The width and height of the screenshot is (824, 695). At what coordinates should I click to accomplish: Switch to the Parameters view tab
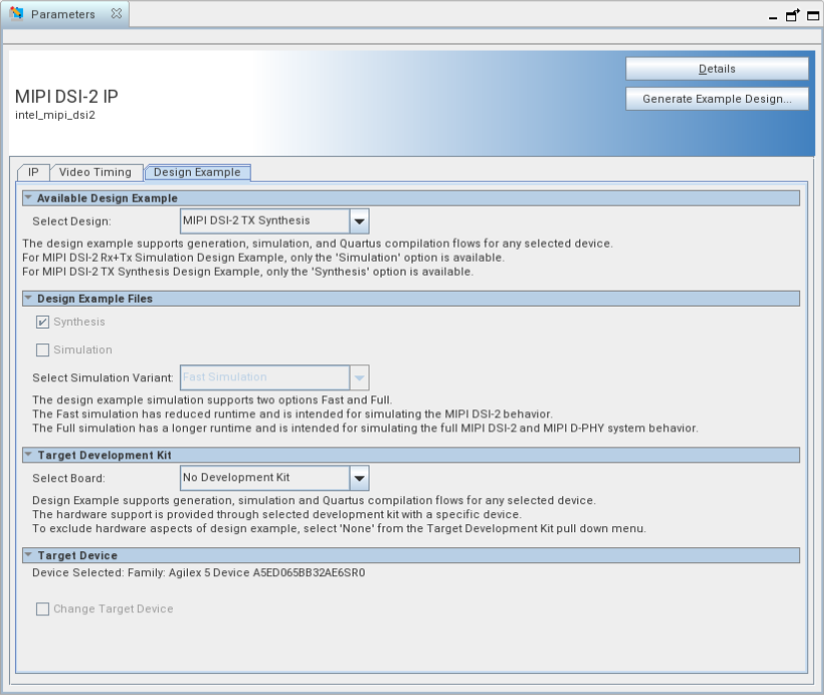[x=65, y=14]
